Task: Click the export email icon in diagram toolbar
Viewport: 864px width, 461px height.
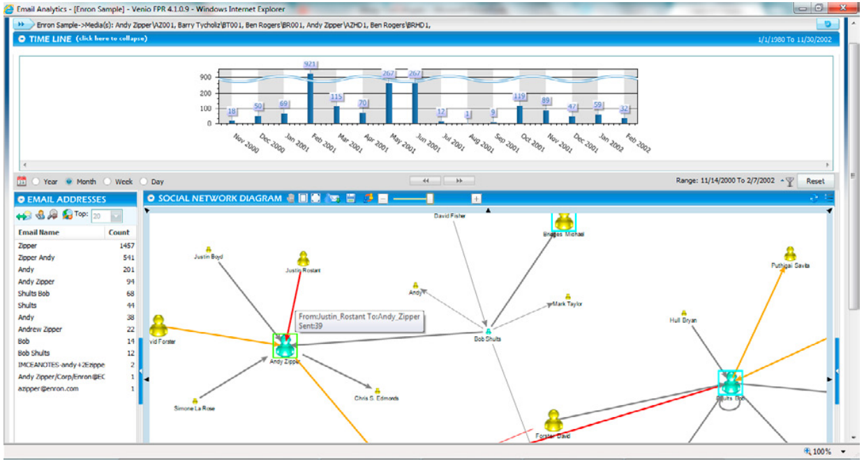Action: pos(334,199)
